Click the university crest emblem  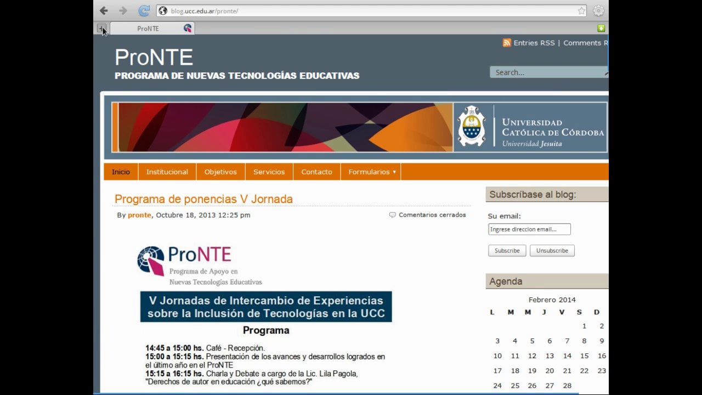pos(472,126)
